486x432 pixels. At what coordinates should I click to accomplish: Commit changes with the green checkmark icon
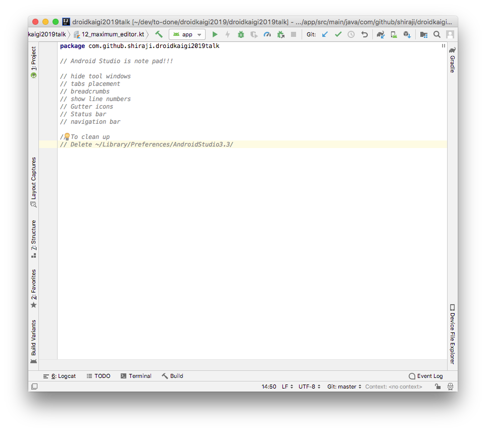(338, 34)
